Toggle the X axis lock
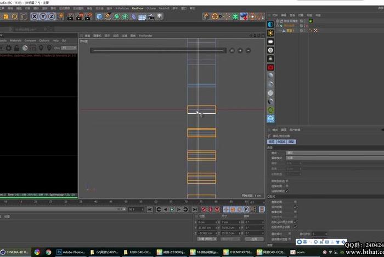384x257 pixels. tap(34, 16)
